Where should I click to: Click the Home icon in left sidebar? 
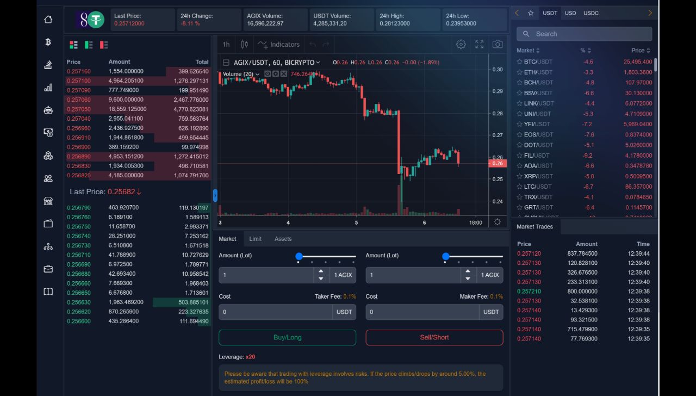[48, 18]
